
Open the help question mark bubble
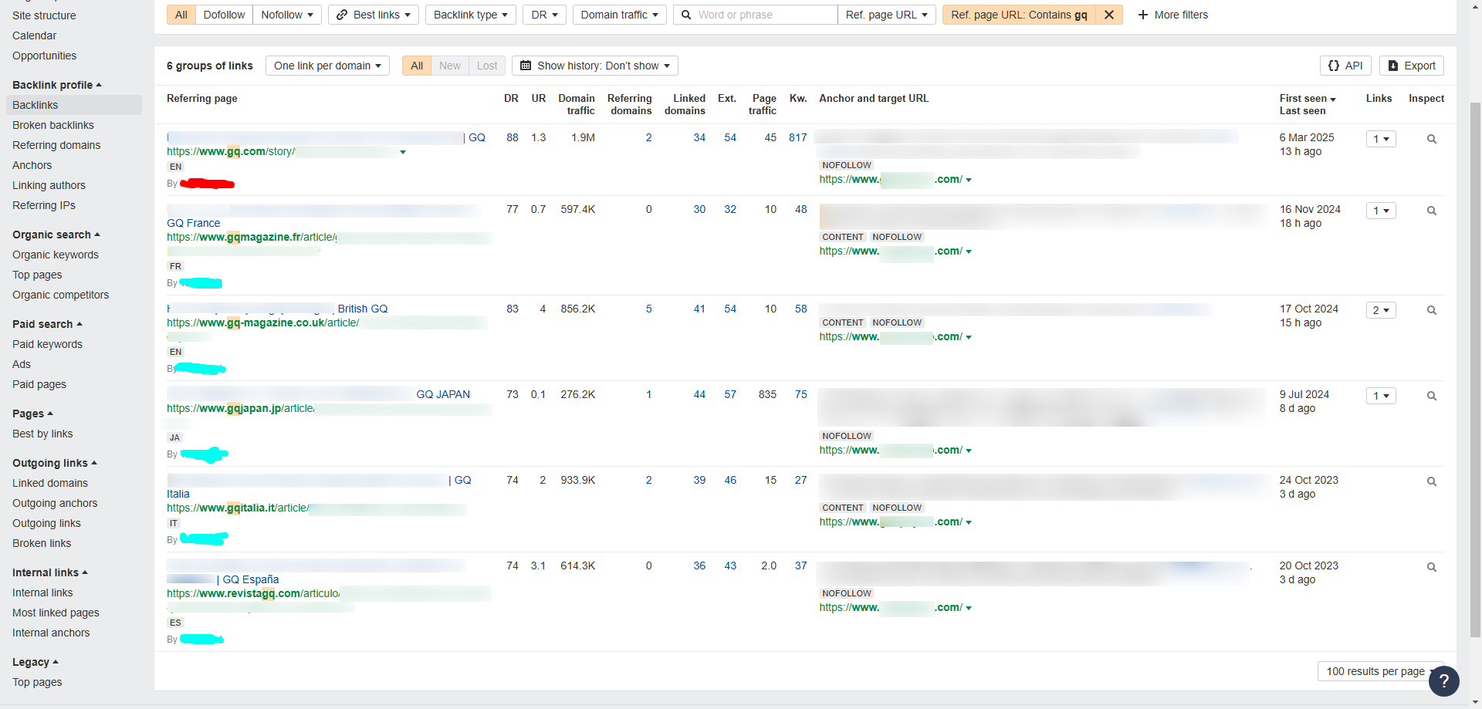[1443, 681]
